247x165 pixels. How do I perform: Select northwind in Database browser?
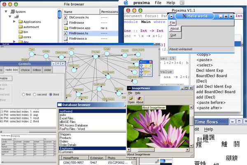coord(93,111)
